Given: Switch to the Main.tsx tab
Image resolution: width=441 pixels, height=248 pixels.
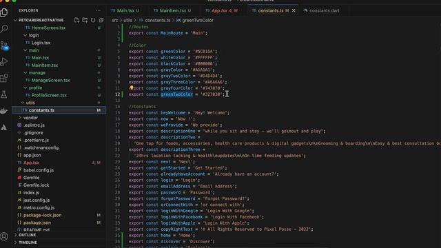Looking at the screenshot, I should click(x=125, y=10).
